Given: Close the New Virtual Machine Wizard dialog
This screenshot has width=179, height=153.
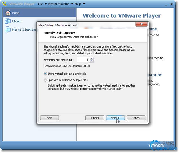Looking at the screenshot, I should pyautogui.click(x=142, y=24).
